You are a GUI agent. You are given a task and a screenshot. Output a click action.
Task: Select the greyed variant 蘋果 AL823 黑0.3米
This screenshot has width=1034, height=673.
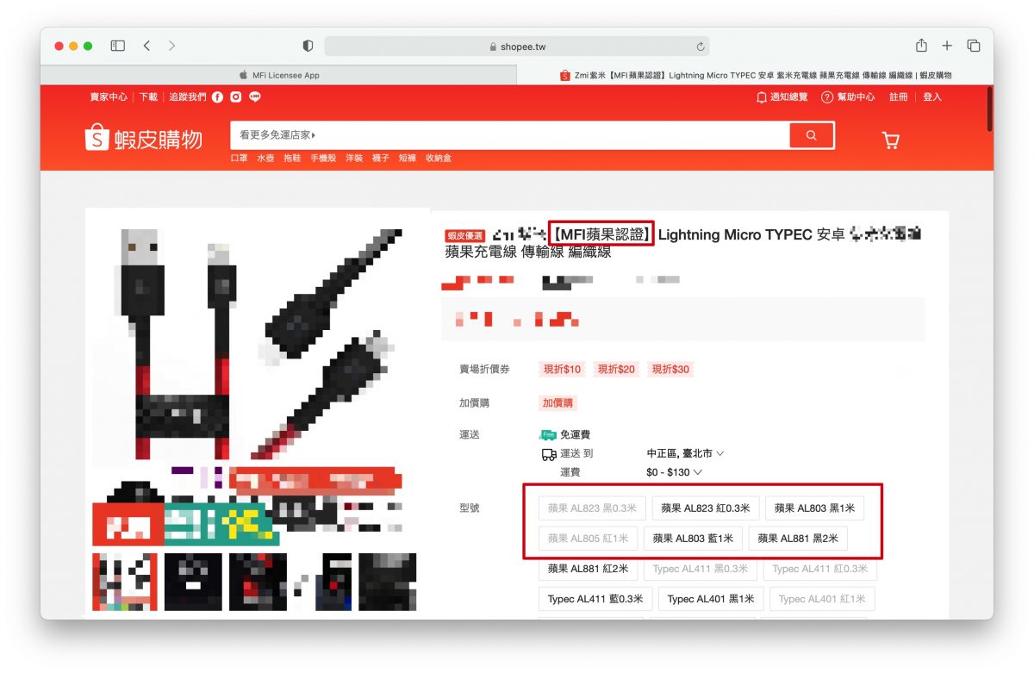pos(592,508)
